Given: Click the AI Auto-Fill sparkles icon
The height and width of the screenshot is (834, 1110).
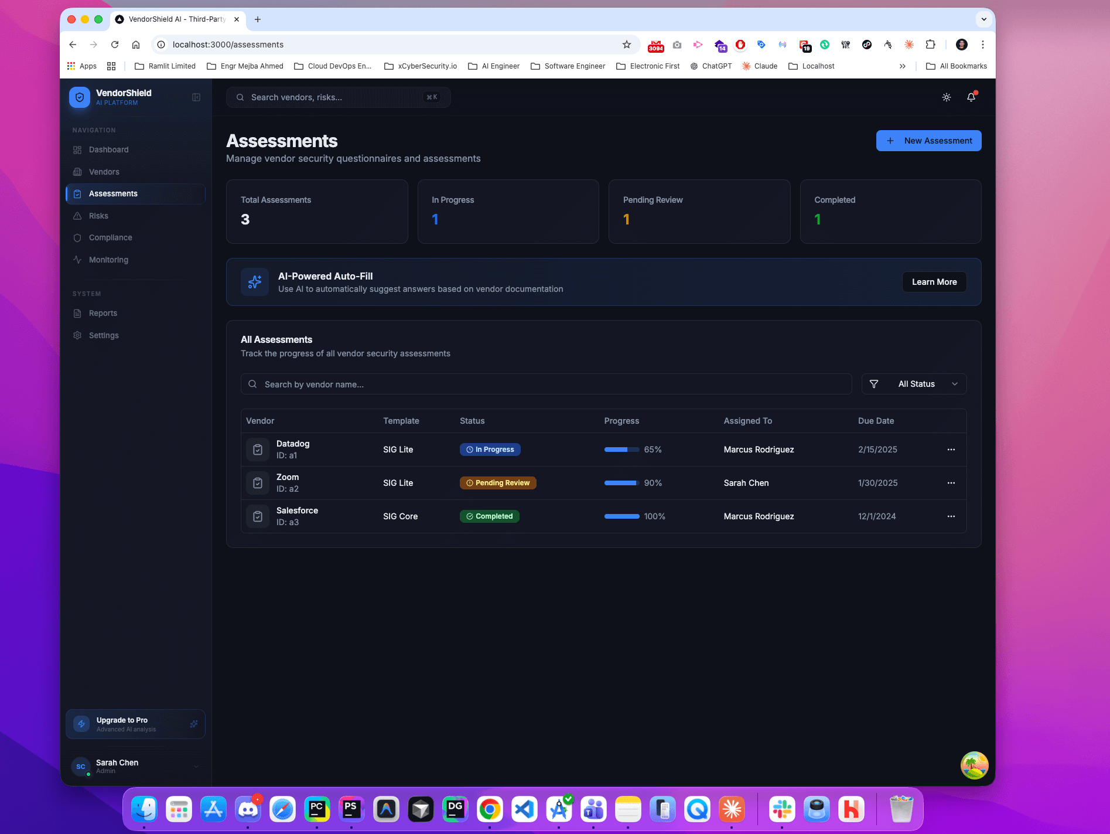Looking at the screenshot, I should (x=254, y=282).
